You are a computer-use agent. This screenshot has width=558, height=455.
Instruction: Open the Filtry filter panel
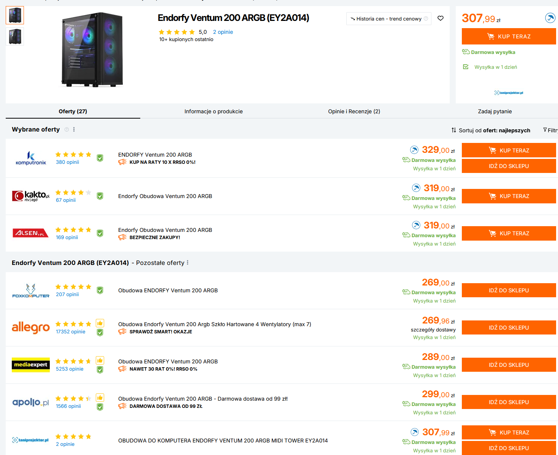pos(551,130)
